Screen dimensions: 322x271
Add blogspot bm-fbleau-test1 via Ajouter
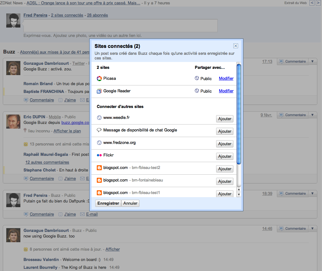[x=225, y=194]
